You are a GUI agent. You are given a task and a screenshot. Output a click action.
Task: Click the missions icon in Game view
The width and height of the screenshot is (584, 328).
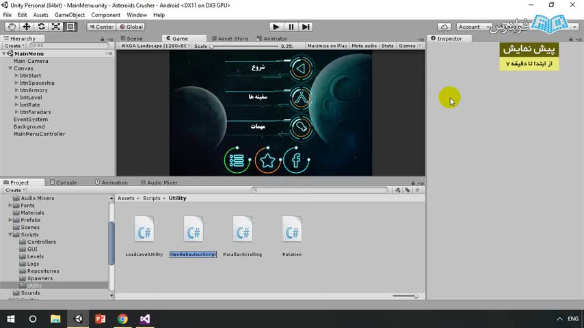coord(301,127)
